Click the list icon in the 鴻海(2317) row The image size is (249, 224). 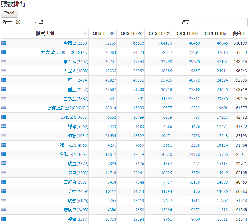pyautogui.click(x=4, y=219)
